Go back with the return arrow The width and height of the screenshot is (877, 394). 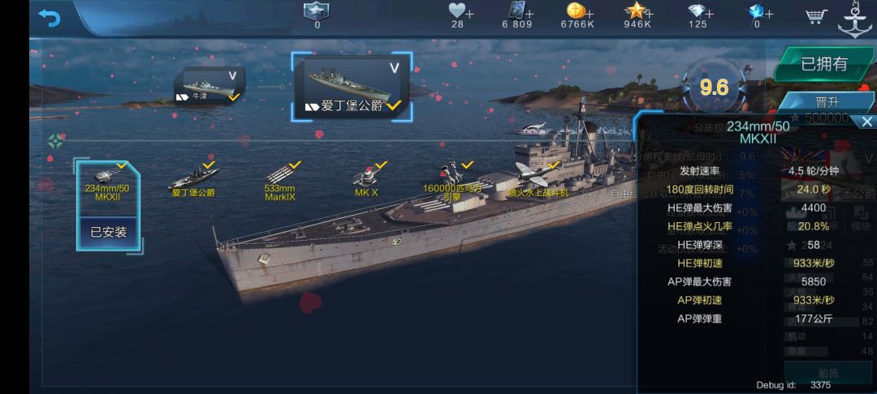(x=50, y=18)
